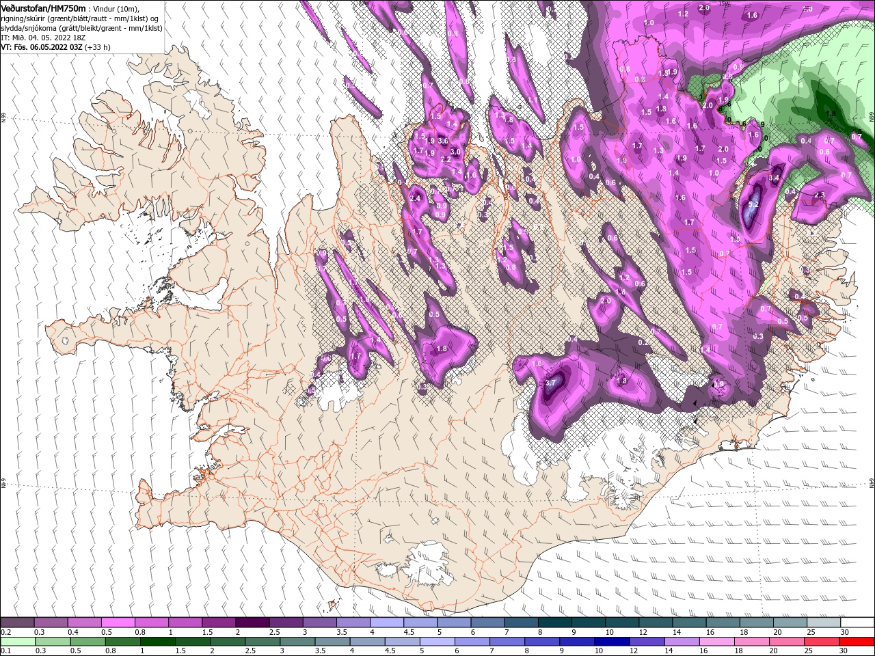Viewport: 875px width, 656px height.
Task: Click the Veðurstofan/HM750m title text
Action: (42, 8)
